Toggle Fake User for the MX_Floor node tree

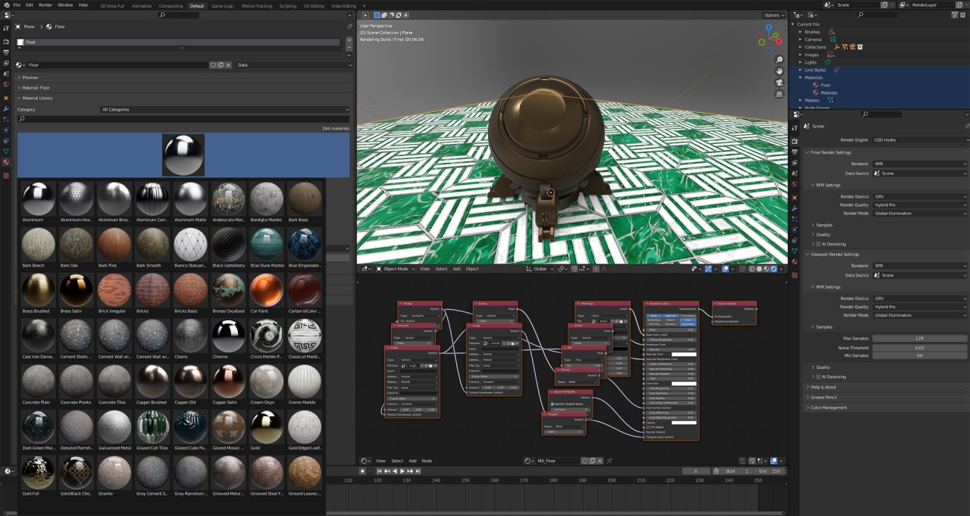pos(585,460)
